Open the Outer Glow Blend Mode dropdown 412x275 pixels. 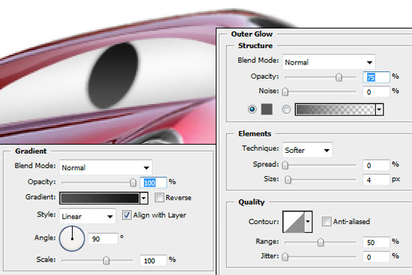click(x=329, y=62)
